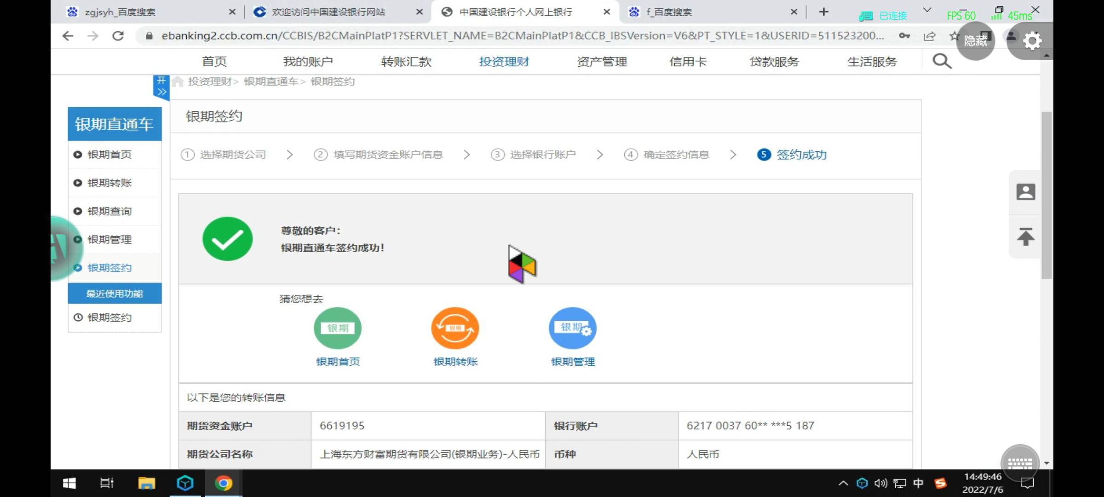This screenshot has height=497, width=1104.
Task: Click the home icon in the breadcrumb
Action: point(178,82)
